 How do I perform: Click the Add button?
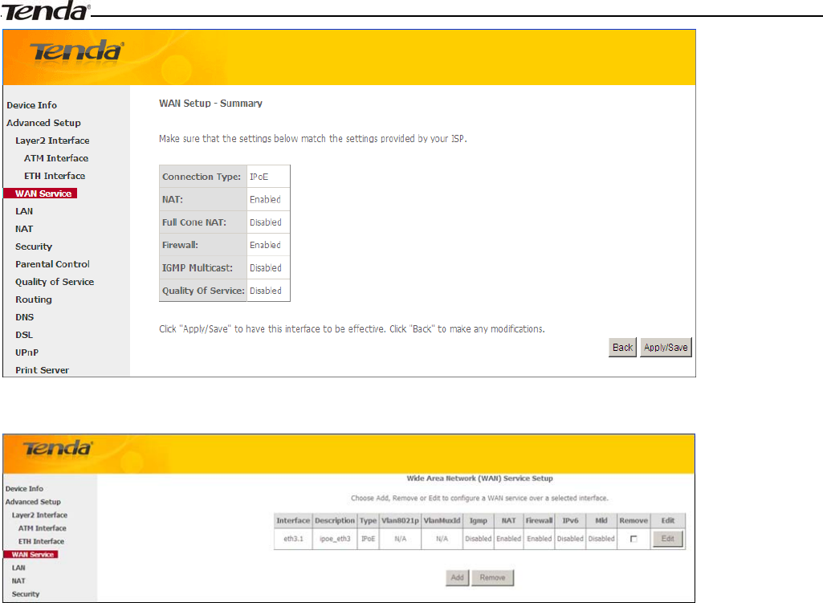point(457,577)
